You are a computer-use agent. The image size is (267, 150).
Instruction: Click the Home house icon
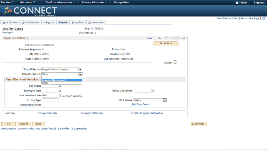point(237,2)
